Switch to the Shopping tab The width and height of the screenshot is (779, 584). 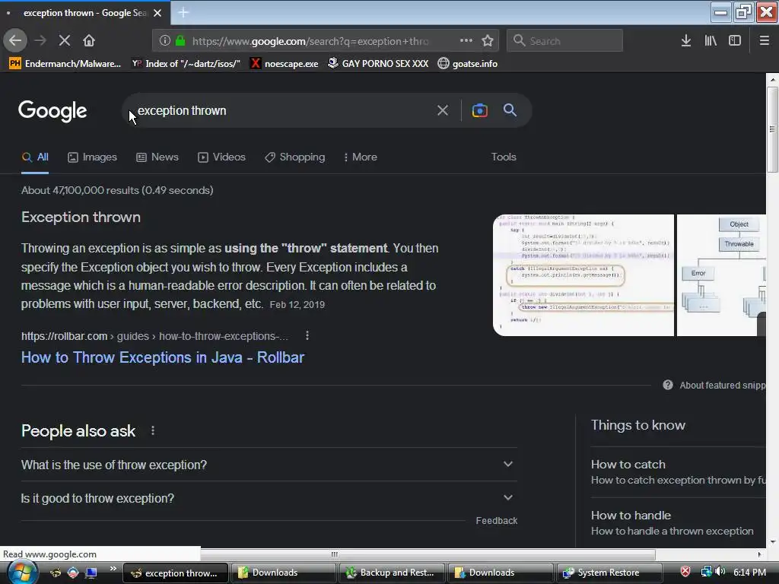pos(294,157)
